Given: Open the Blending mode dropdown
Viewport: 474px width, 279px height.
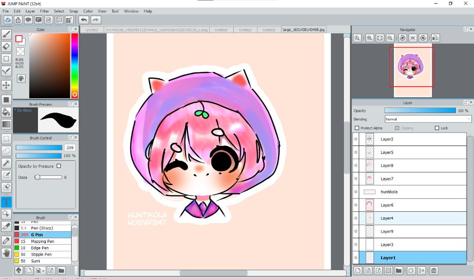Looking at the screenshot, I should click(x=428, y=119).
